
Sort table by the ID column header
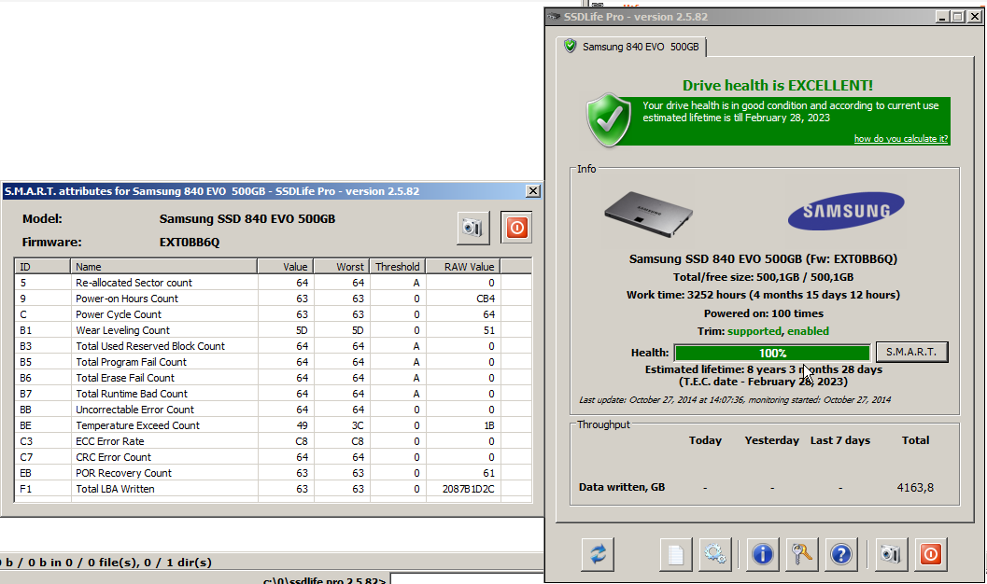point(42,267)
